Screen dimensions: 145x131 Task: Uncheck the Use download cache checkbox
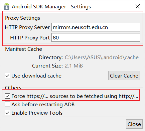7,76
